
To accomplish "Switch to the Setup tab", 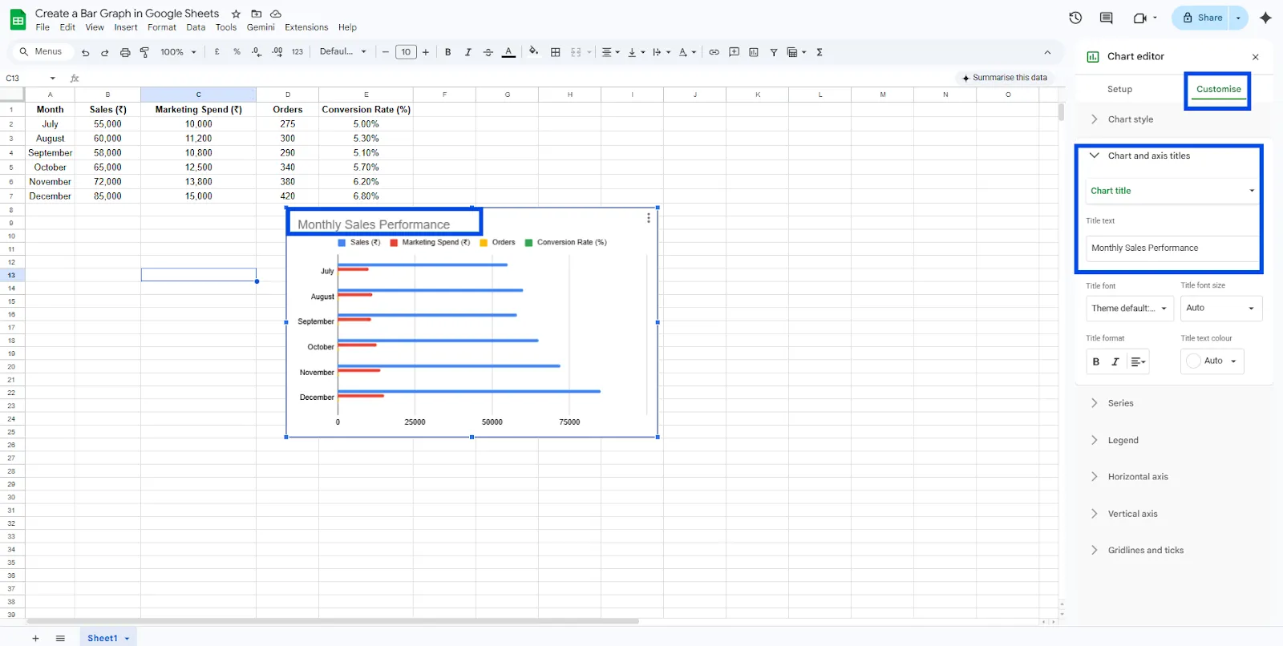I will coord(1119,89).
